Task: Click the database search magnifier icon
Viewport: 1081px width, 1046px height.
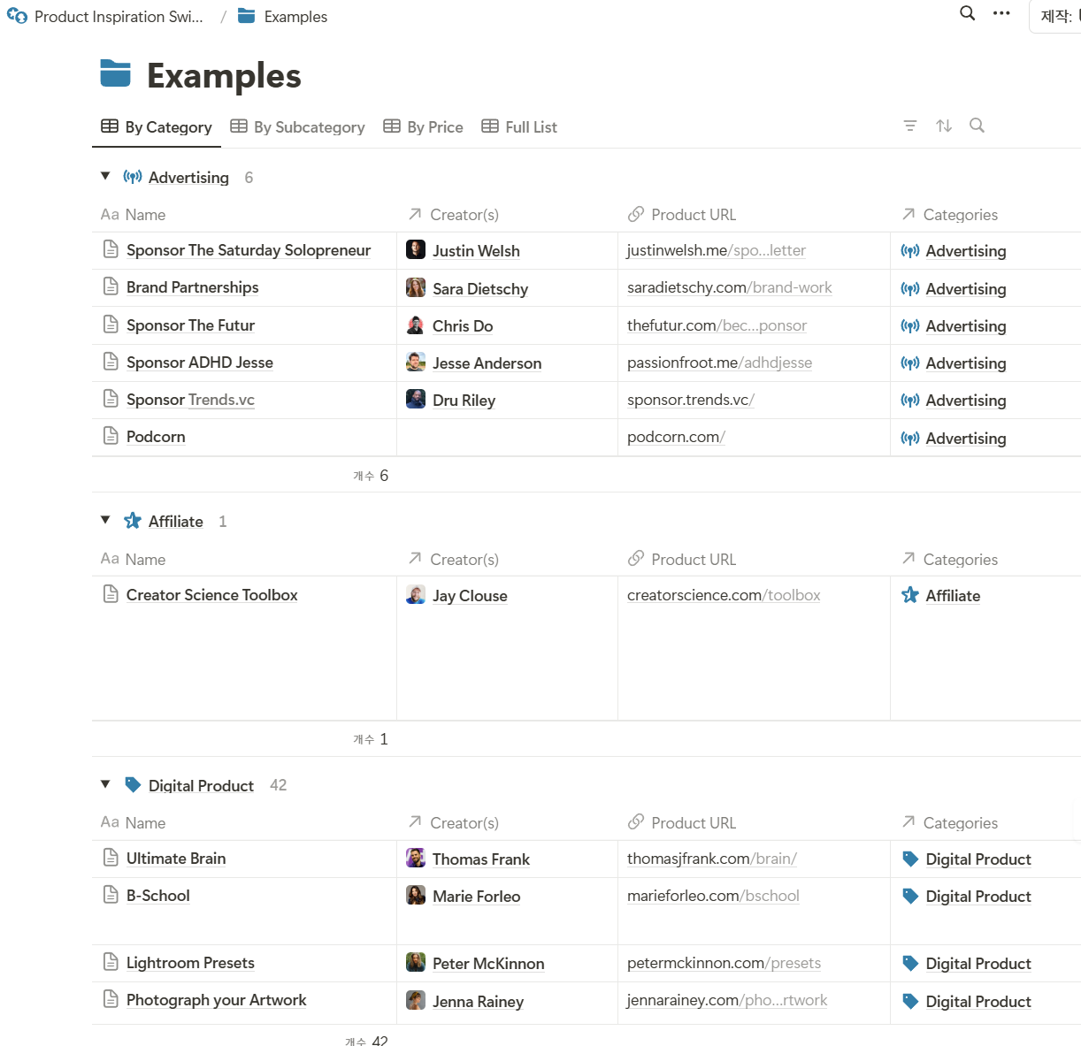Action: click(977, 126)
